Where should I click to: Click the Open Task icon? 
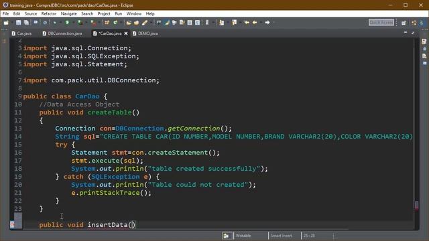pyautogui.click(x=136, y=22)
